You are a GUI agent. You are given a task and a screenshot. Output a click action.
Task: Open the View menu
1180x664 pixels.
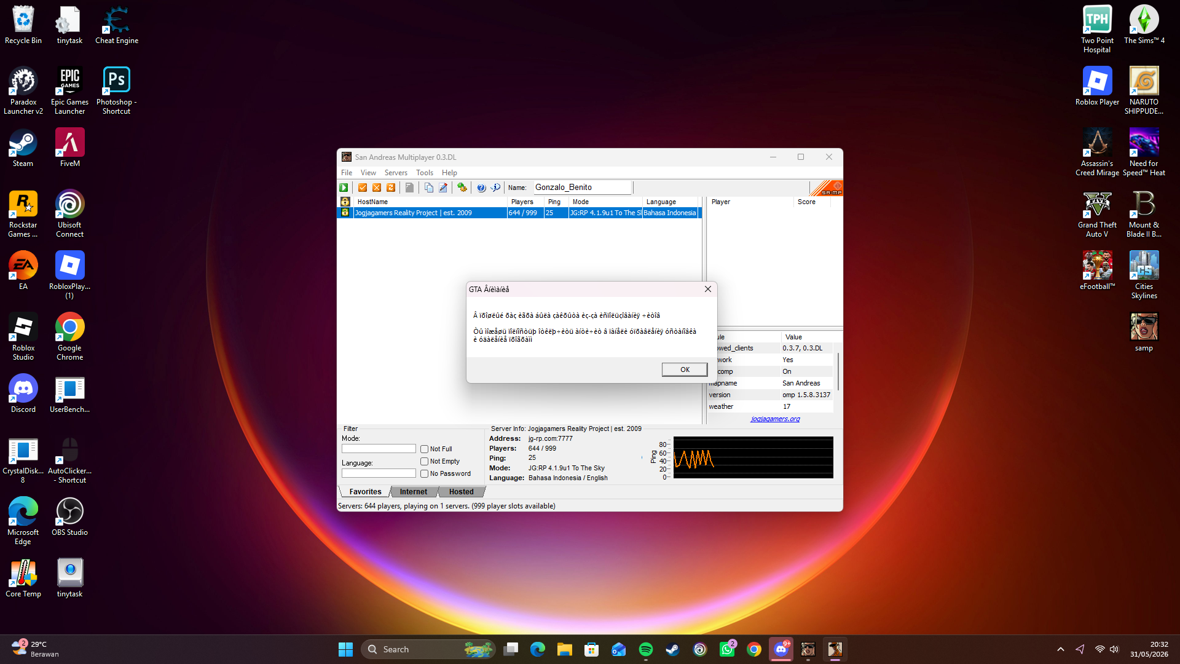(368, 173)
